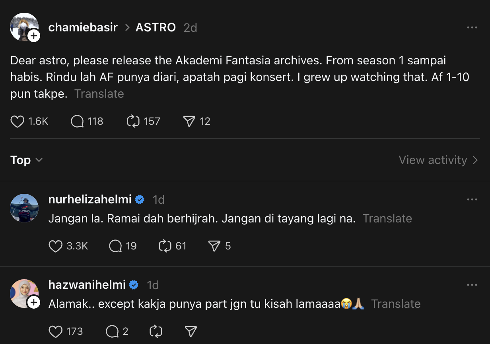The image size is (490, 344).
Task: Follow chamiebasir via avatar plus badge
Action: pos(34,36)
